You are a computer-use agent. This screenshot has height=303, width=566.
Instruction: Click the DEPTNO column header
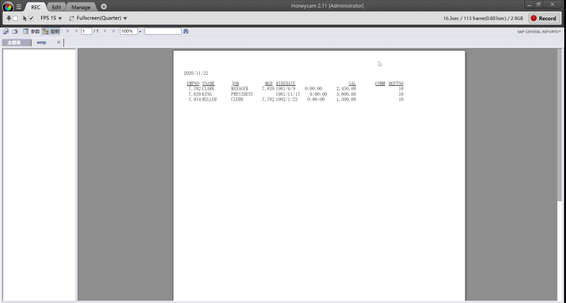396,84
